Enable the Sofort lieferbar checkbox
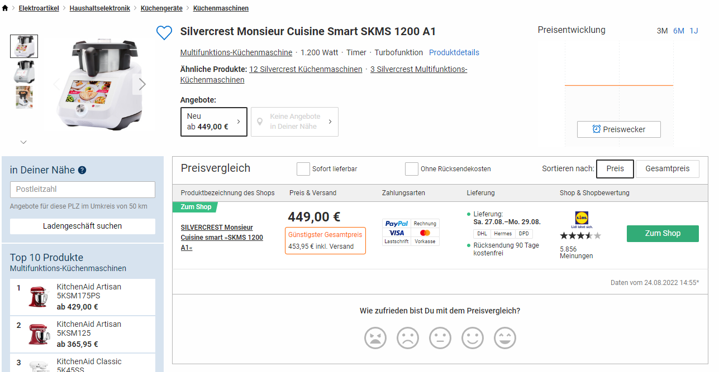The image size is (719, 372). [x=303, y=169]
